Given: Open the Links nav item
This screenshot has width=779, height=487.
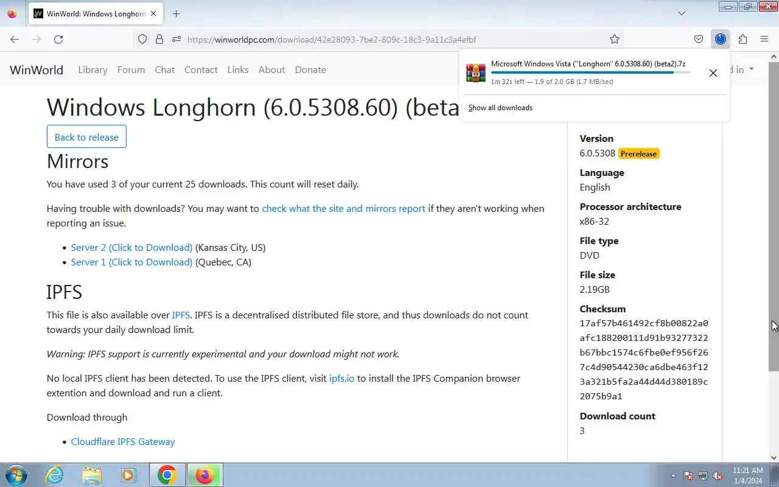Looking at the screenshot, I should click(x=238, y=70).
